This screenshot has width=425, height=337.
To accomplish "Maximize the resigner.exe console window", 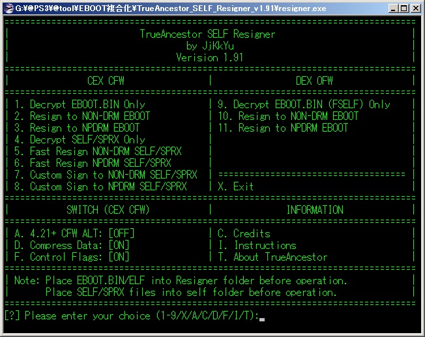I will pyautogui.click(x=403, y=8).
